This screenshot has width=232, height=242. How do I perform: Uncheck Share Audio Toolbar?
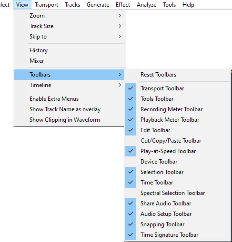pyautogui.click(x=178, y=203)
